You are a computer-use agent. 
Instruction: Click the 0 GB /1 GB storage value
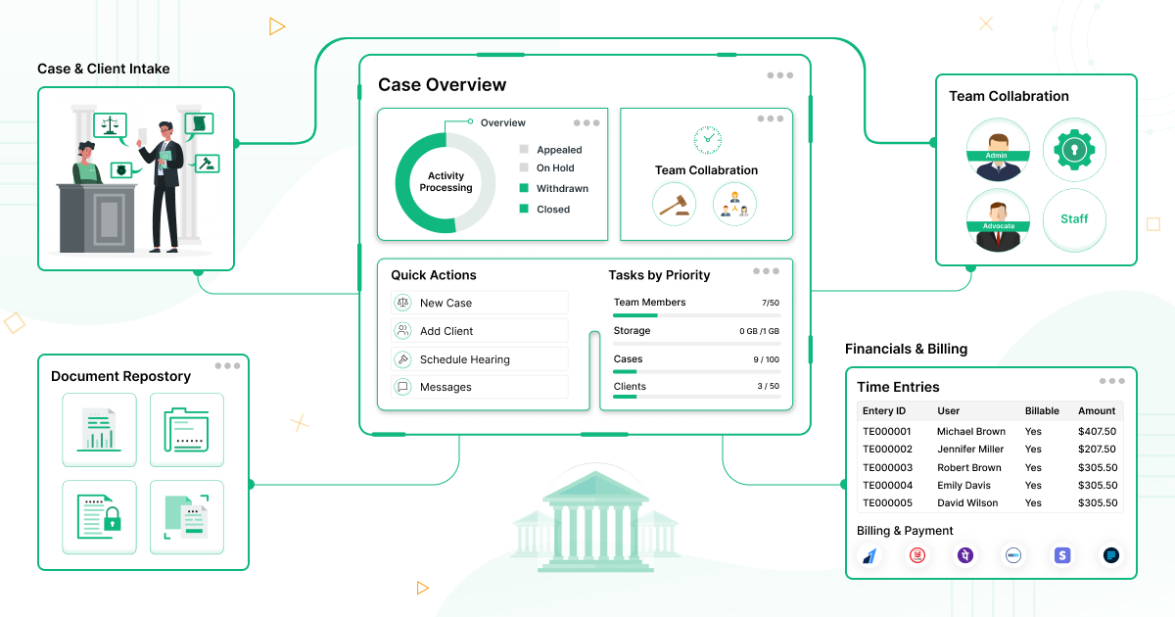pos(760,331)
